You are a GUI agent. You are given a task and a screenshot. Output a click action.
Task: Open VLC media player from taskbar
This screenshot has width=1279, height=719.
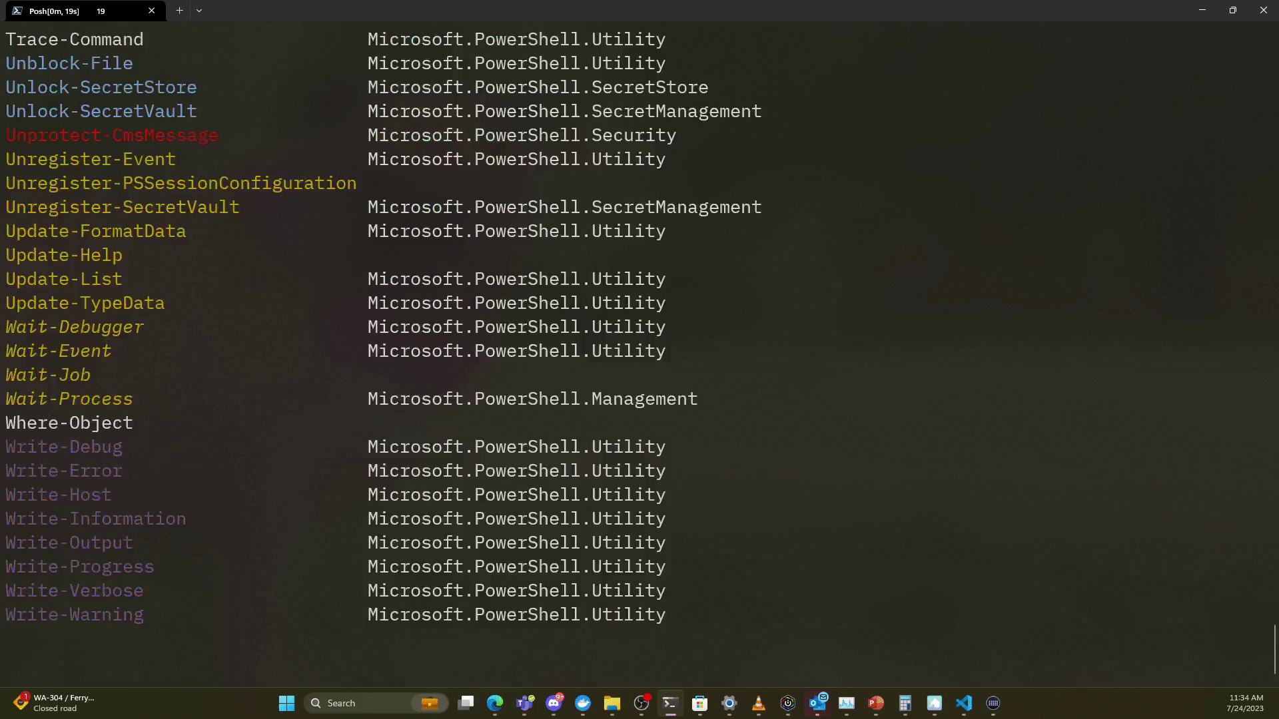758,703
